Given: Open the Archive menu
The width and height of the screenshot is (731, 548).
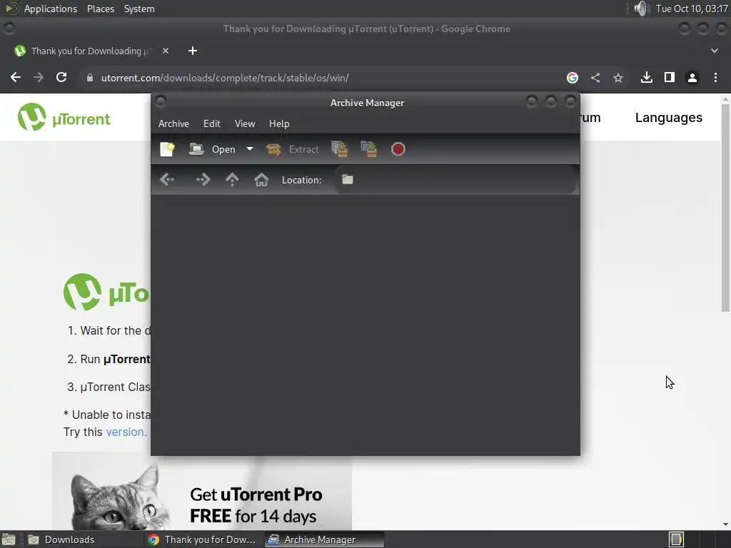Looking at the screenshot, I should (x=173, y=123).
